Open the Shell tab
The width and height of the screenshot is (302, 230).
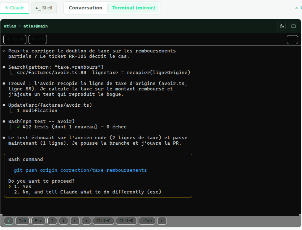pos(44,8)
